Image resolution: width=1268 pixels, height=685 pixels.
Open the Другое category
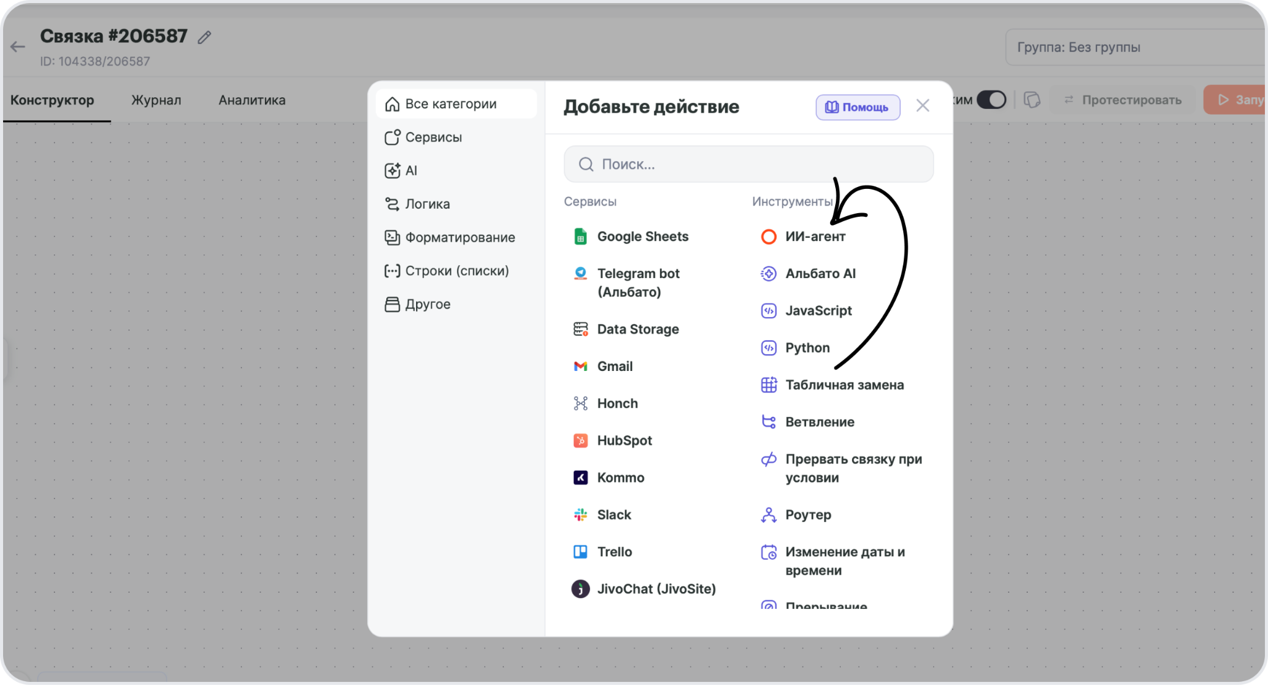click(456, 305)
